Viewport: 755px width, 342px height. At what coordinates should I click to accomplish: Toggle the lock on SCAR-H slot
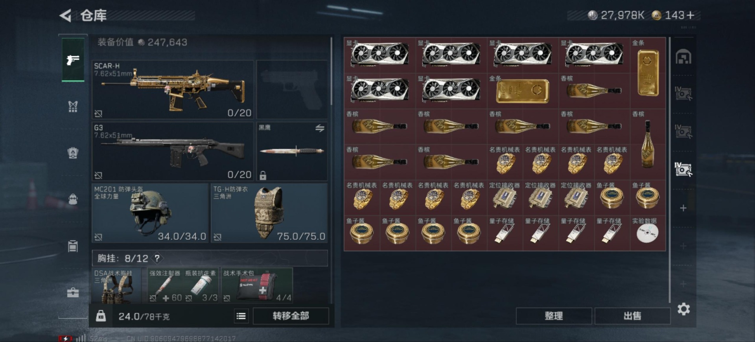click(x=98, y=114)
